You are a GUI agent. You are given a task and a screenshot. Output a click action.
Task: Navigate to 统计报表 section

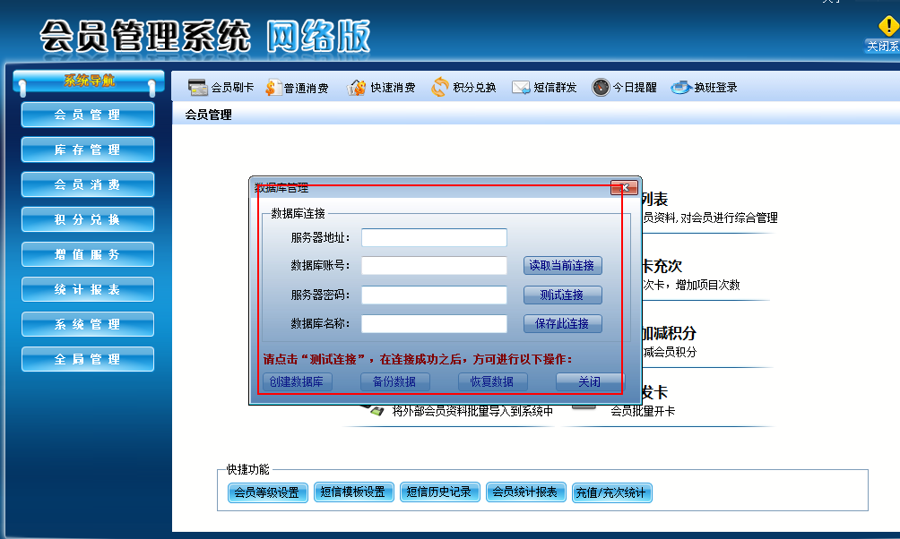click(x=87, y=289)
